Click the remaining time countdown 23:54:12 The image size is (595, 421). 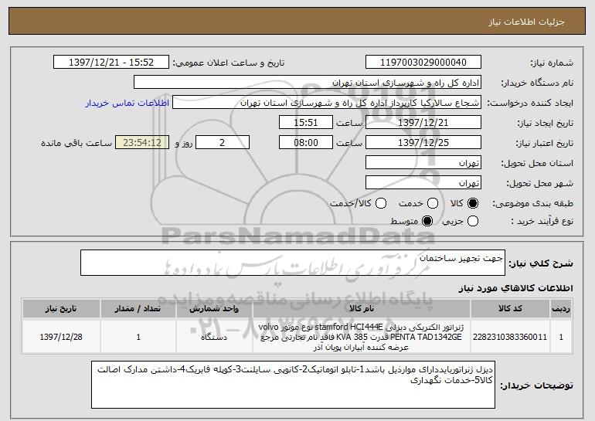(142, 143)
